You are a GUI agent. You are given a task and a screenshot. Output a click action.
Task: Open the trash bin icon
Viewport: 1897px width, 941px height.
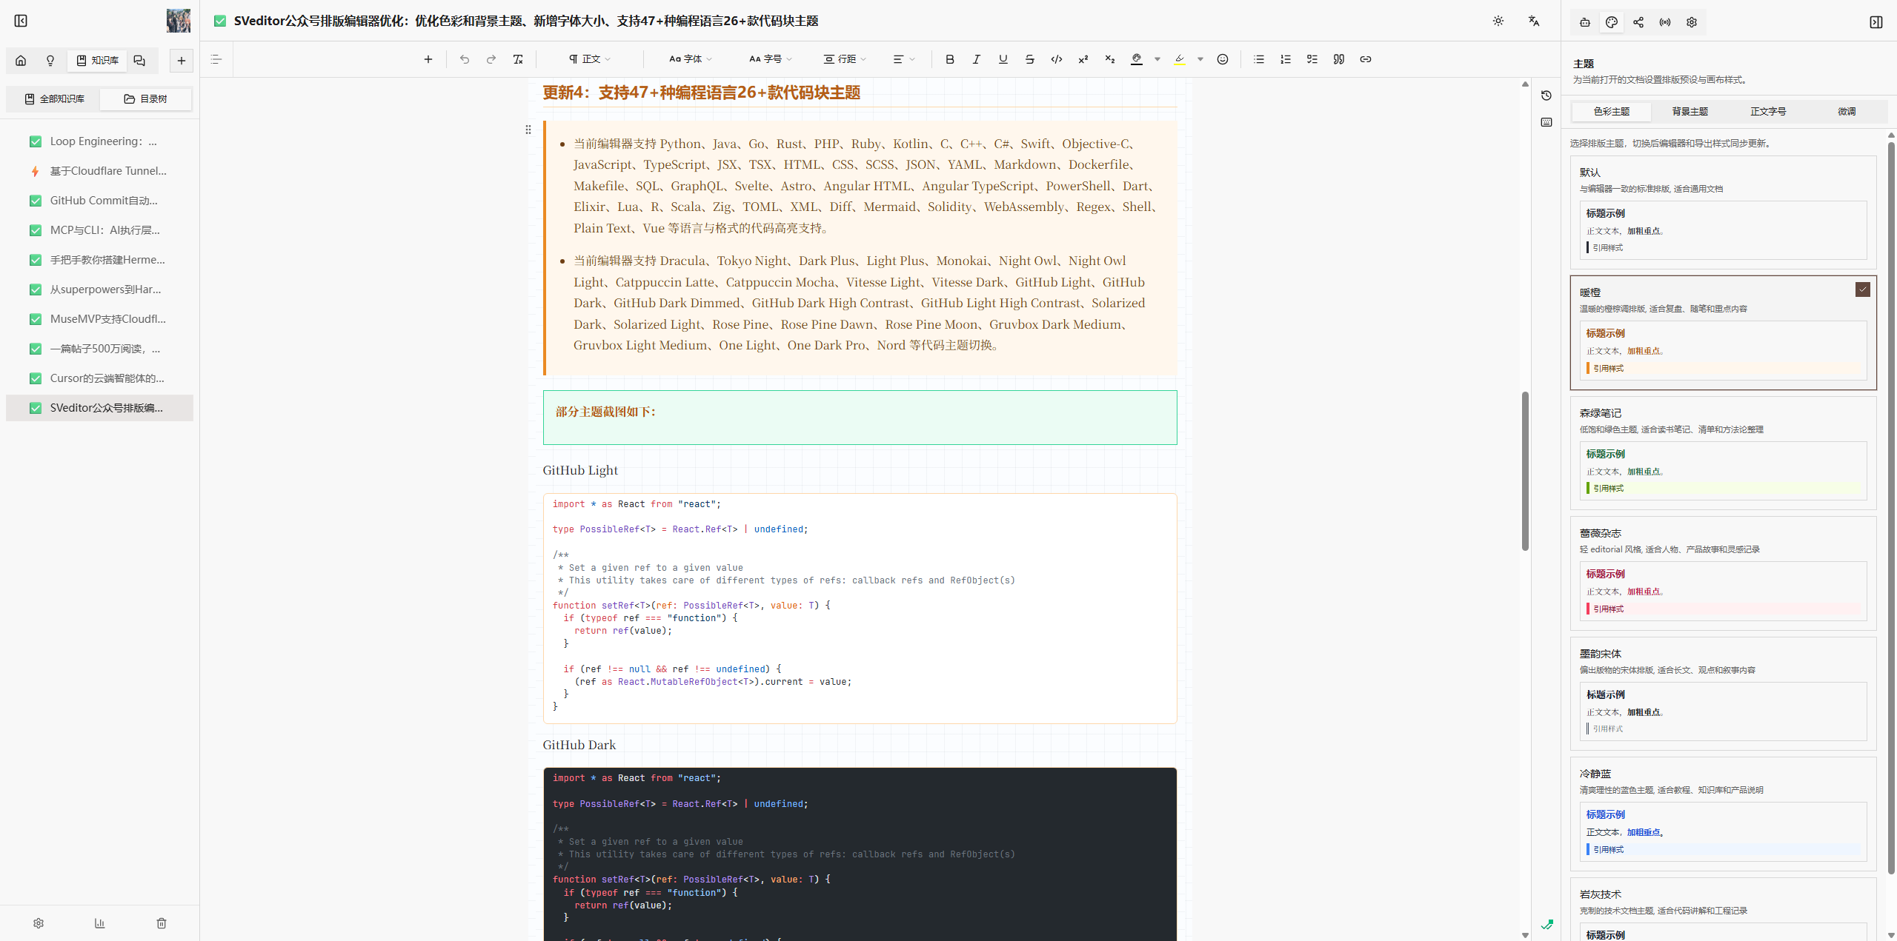pyautogui.click(x=162, y=923)
